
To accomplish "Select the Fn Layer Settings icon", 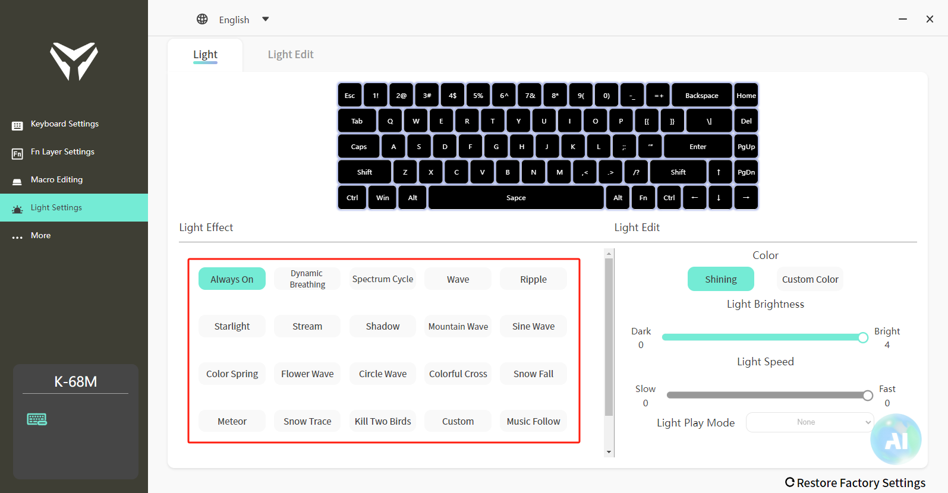I will click(x=17, y=154).
